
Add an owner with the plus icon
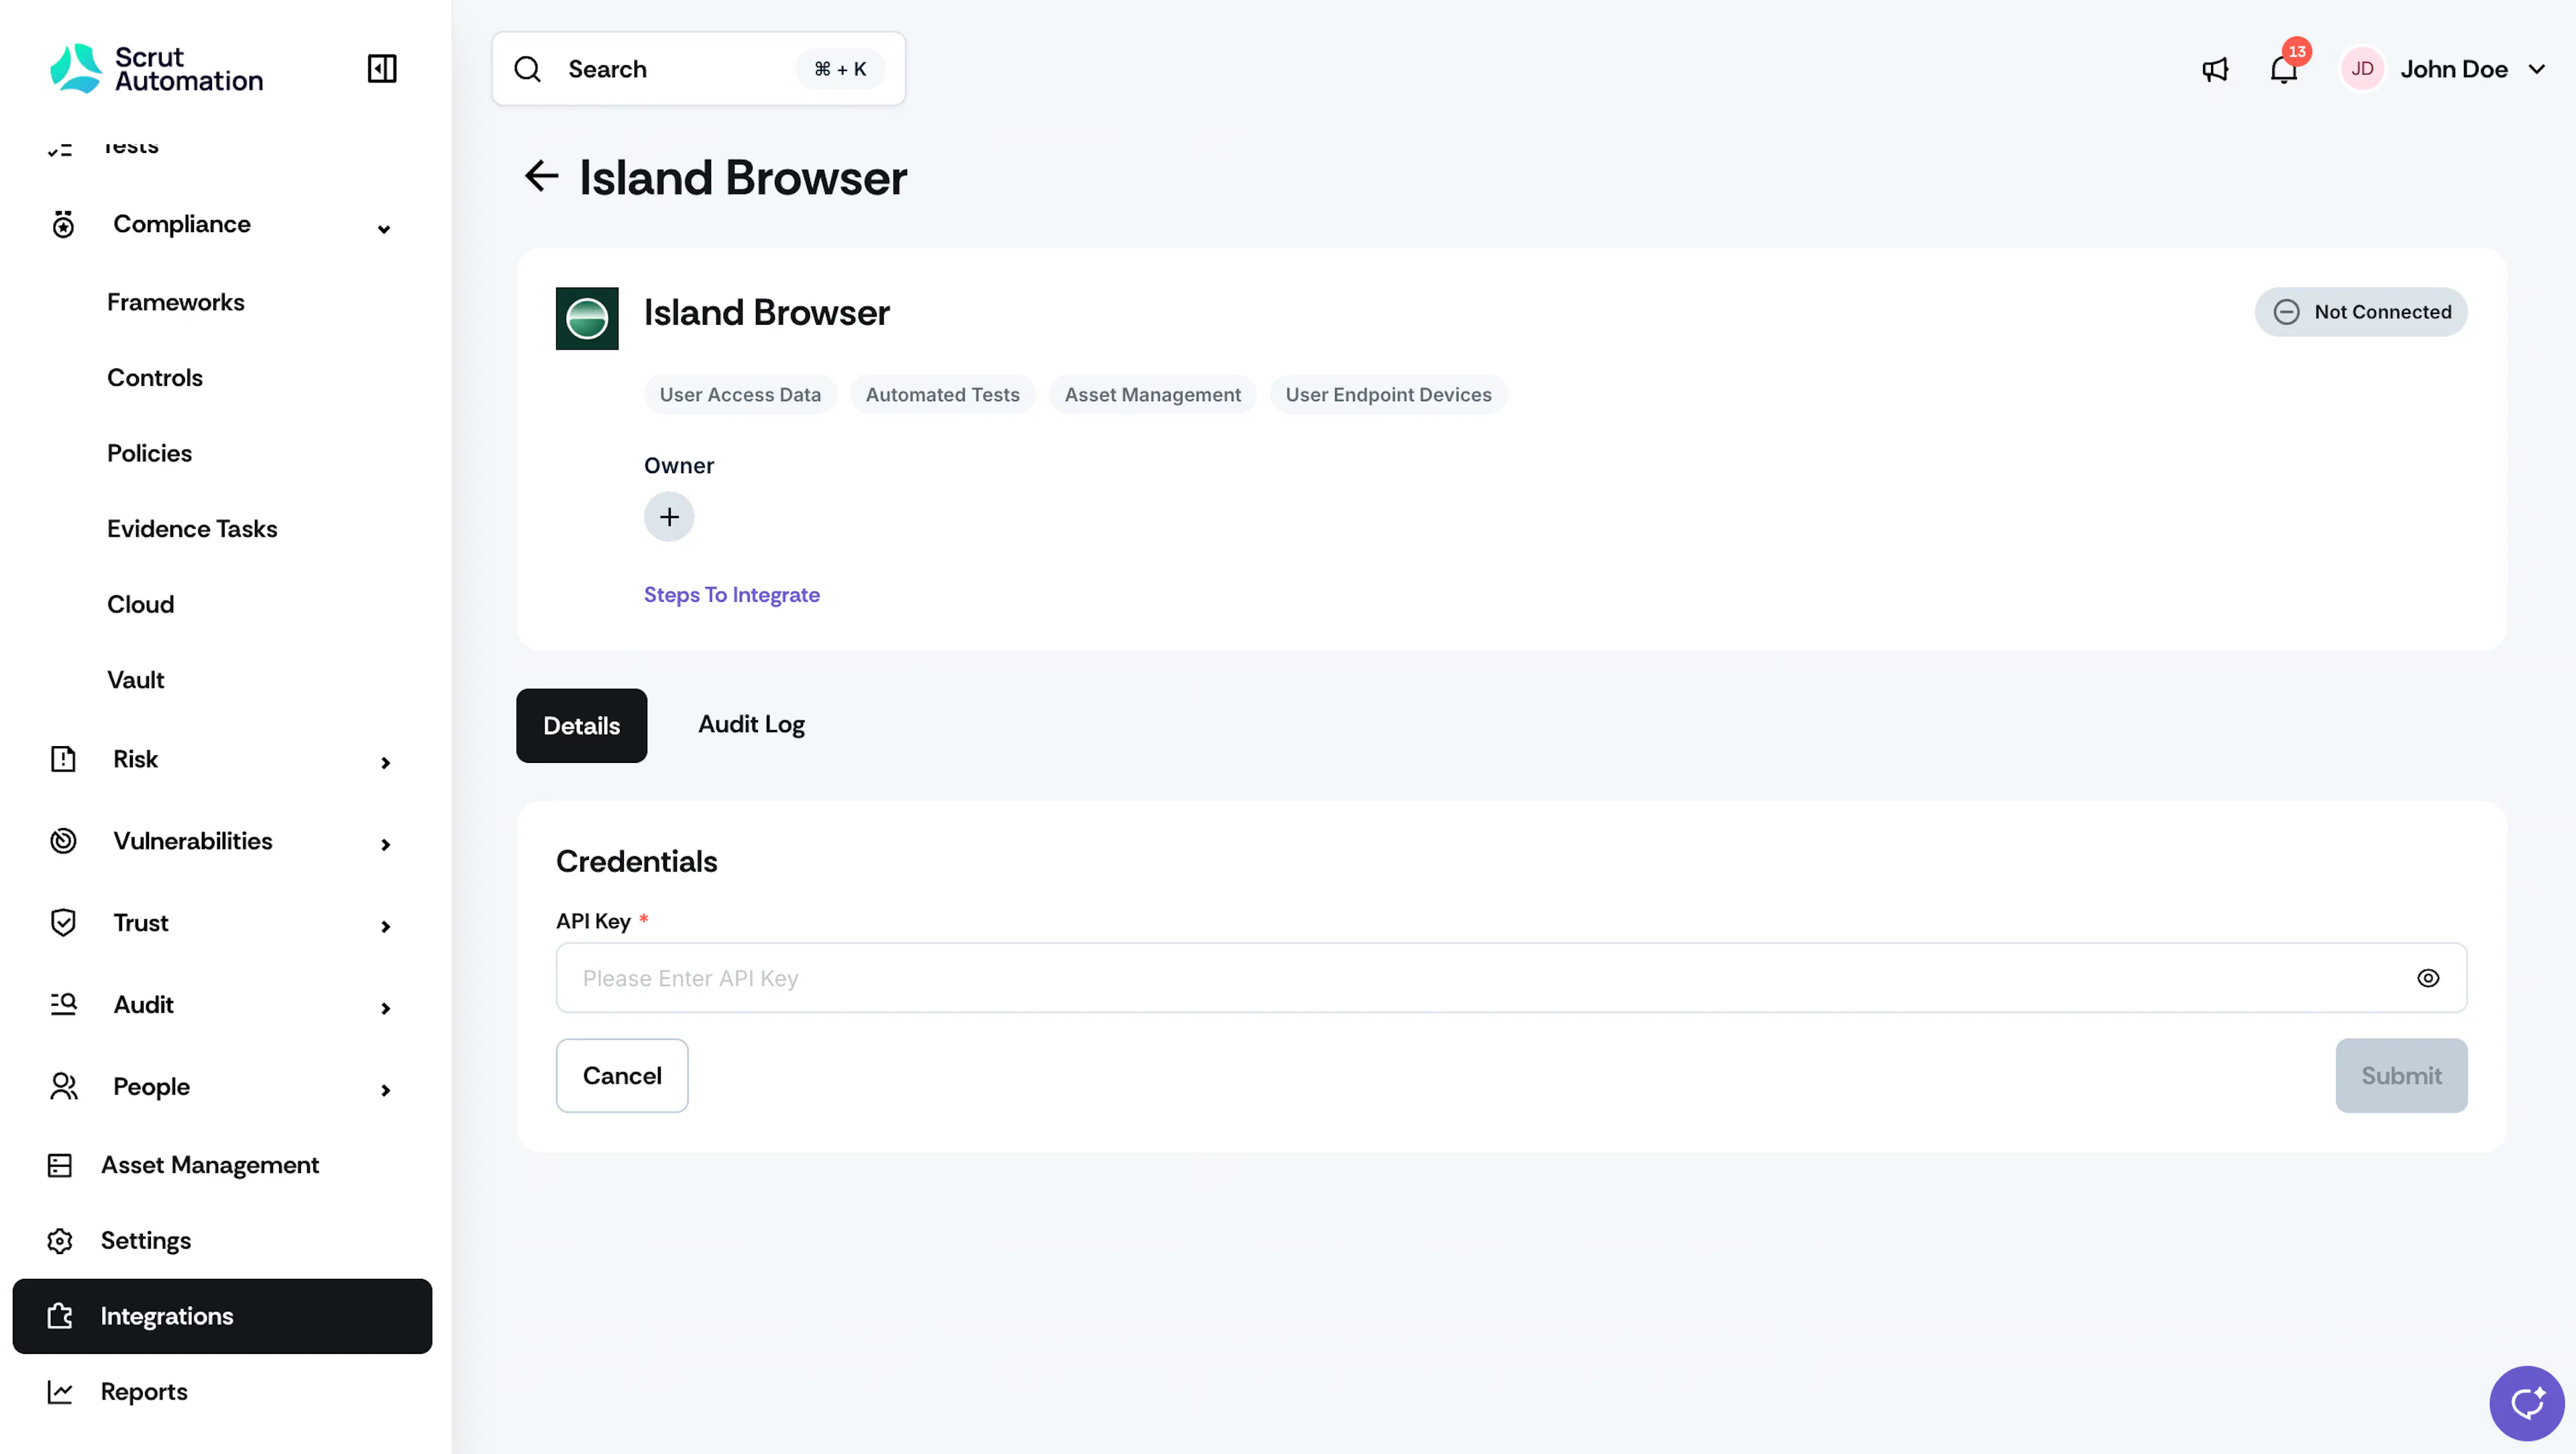click(x=669, y=517)
